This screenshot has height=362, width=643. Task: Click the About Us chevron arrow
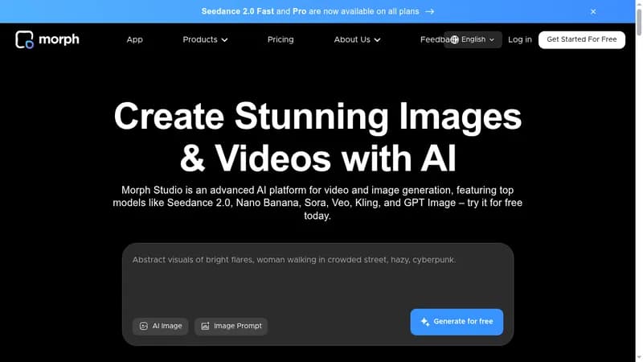pos(377,40)
